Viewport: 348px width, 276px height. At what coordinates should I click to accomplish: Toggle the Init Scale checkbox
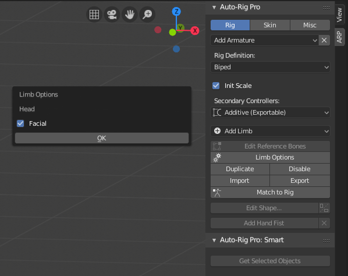(x=216, y=86)
